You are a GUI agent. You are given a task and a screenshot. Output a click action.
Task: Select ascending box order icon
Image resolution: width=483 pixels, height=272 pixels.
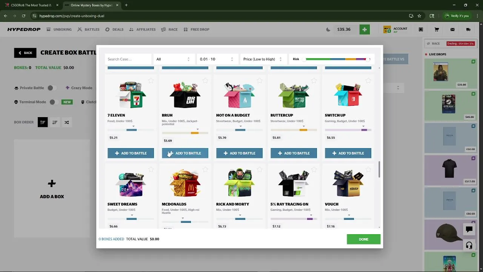click(43, 122)
